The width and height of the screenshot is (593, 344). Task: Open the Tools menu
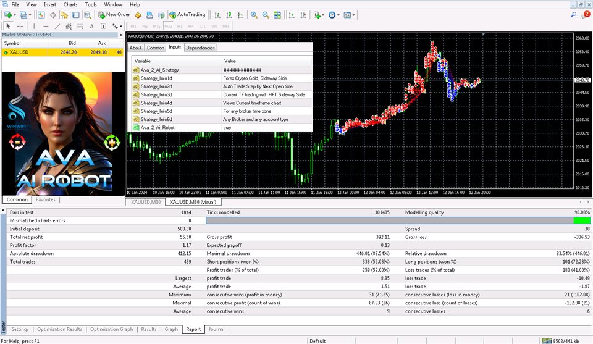point(91,4)
